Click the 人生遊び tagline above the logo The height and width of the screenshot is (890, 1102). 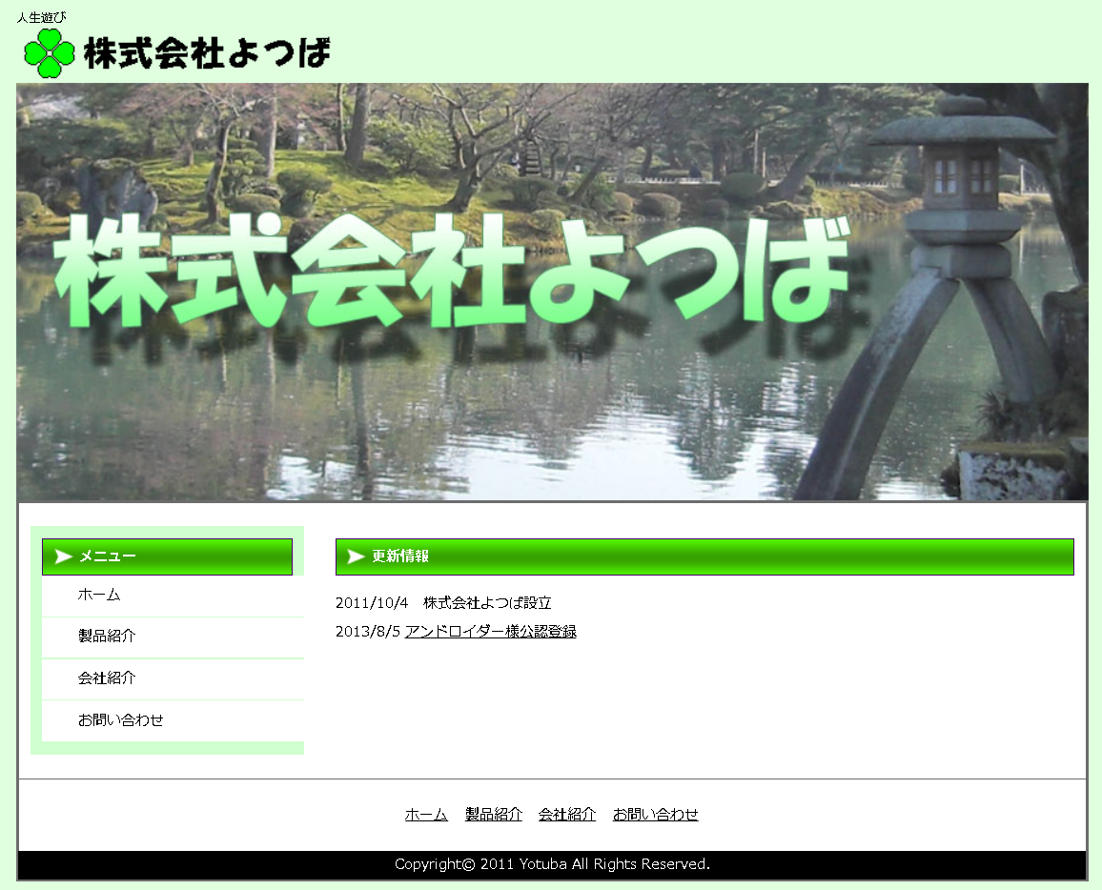pyautogui.click(x=42, y=17)
